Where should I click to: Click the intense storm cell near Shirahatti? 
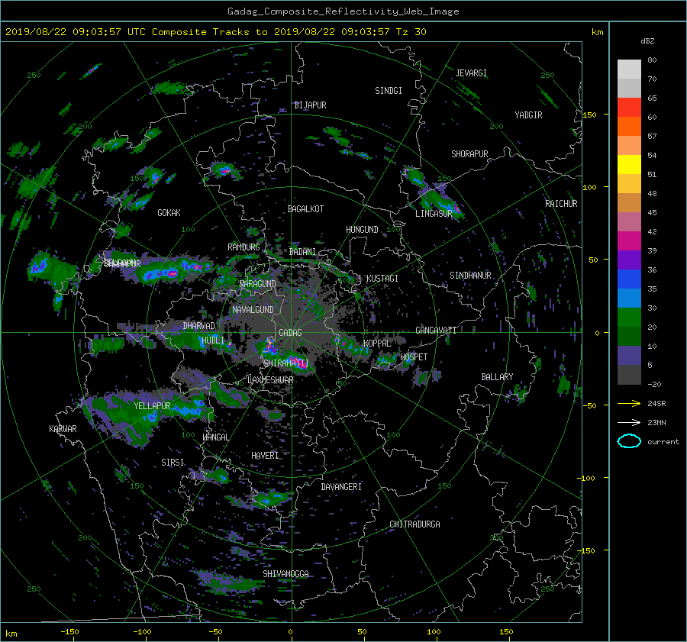(300, 365)
